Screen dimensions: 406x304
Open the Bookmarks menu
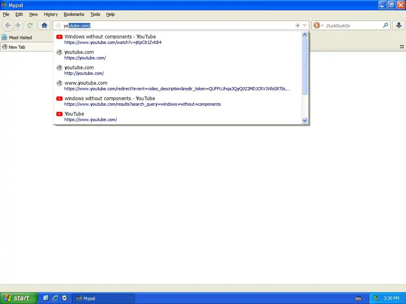point(74,14)
